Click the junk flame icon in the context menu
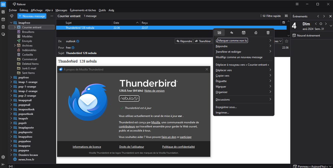This screenshot has width=333, height=168. pyautogui.click(x=256, y=33)
